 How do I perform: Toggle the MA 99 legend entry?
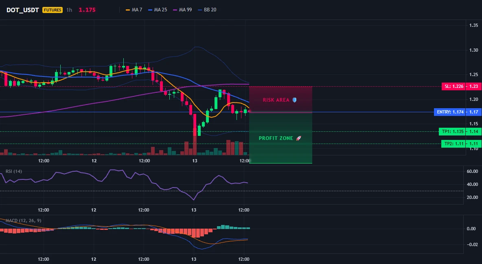(x=183, y=10)
